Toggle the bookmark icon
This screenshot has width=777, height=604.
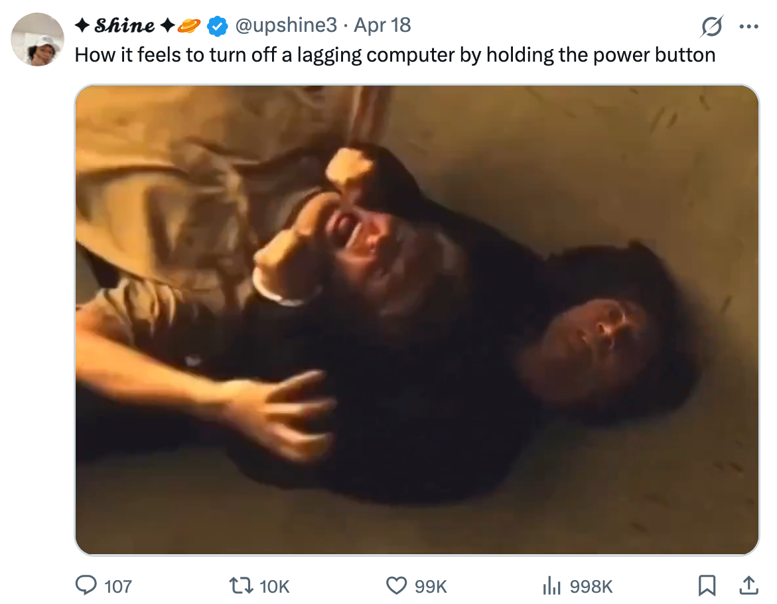707,585
